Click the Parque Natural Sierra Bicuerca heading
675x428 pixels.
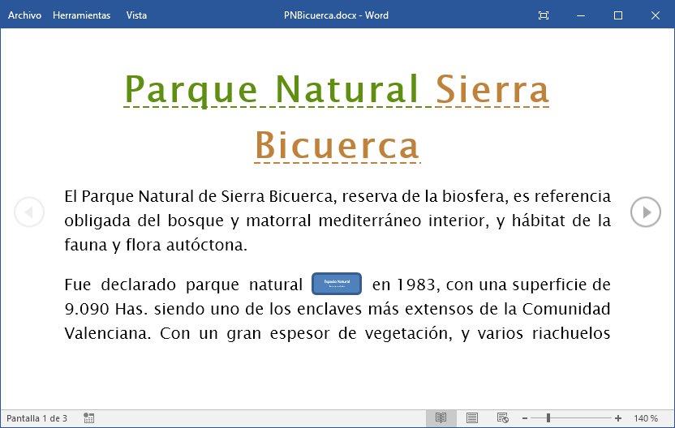(337, 89)
